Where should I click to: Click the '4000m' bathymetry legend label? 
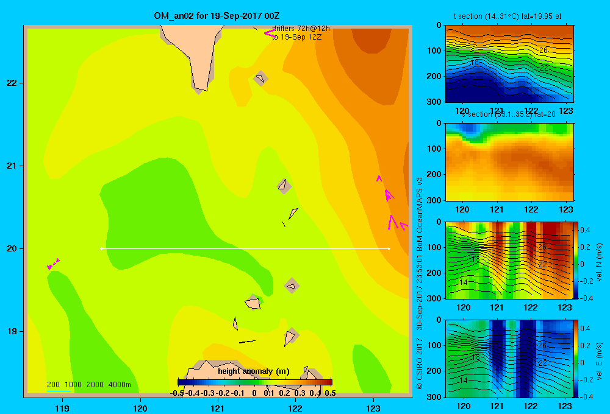coord(120,385)
